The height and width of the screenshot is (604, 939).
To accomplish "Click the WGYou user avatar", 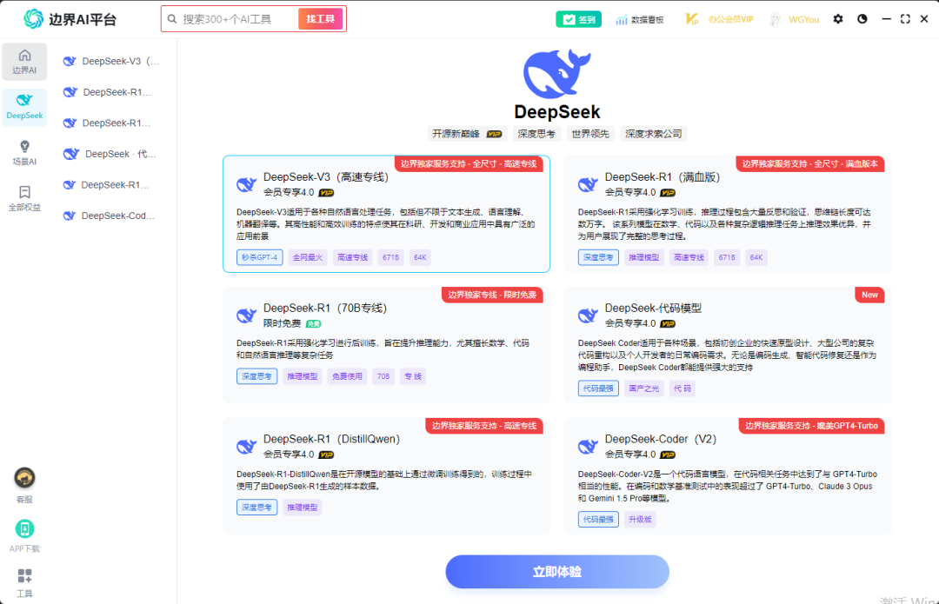I will (776, 19).
